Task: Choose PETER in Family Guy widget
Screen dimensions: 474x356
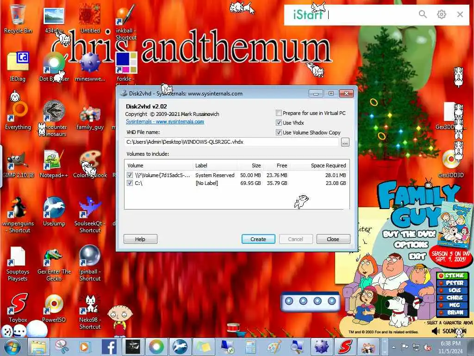Action: 452,283
